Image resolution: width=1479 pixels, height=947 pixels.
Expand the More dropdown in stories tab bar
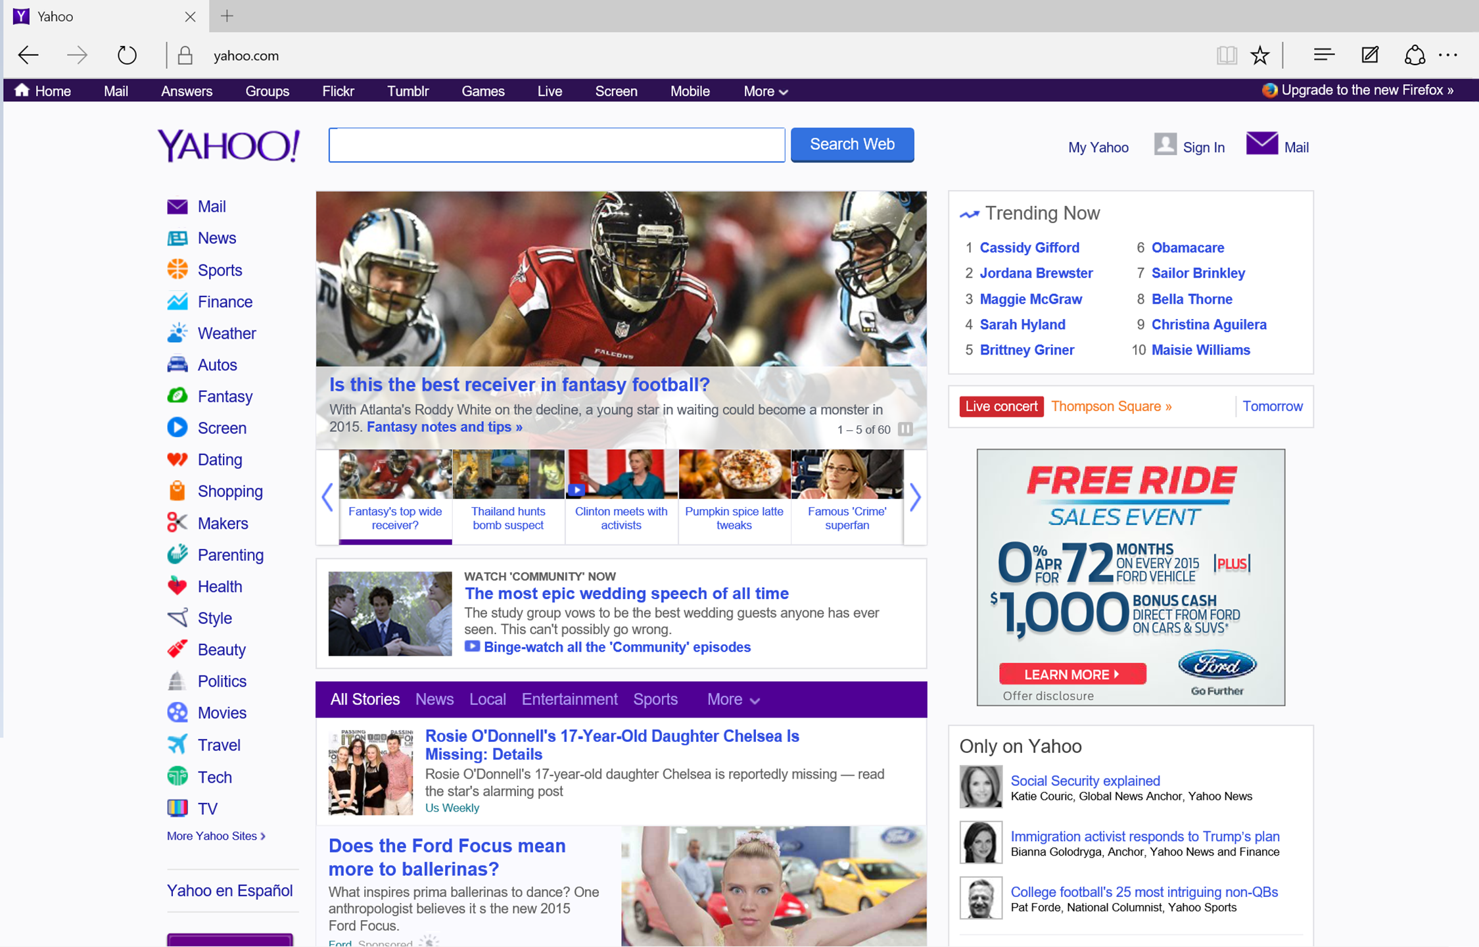(x=733, y=699)
